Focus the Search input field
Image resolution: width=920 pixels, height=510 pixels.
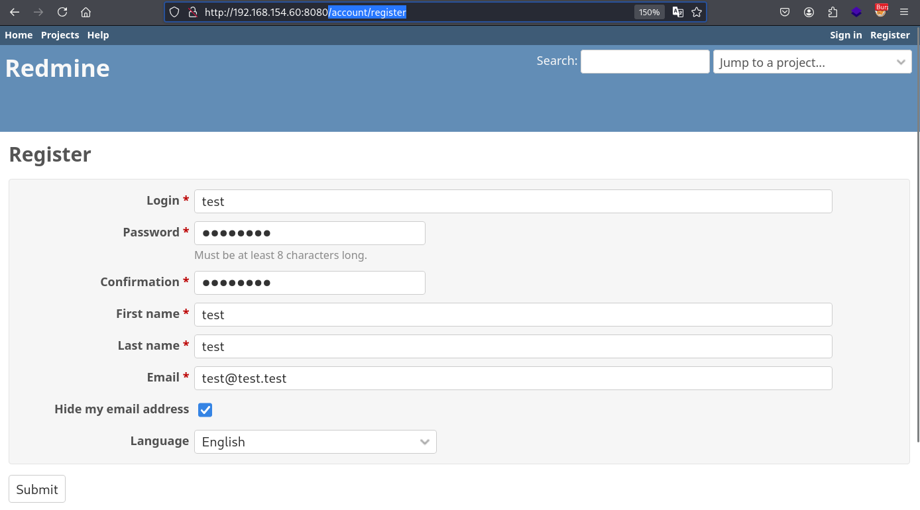pos(645,62)
